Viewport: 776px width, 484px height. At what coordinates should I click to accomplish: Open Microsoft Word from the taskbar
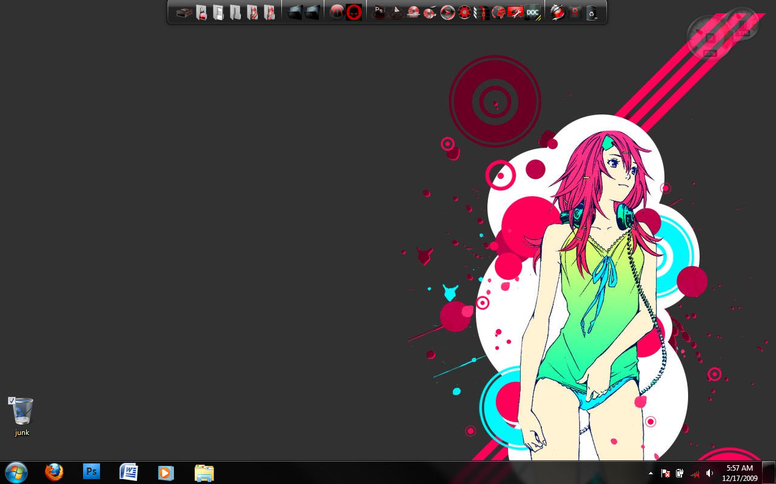point(129,472)
